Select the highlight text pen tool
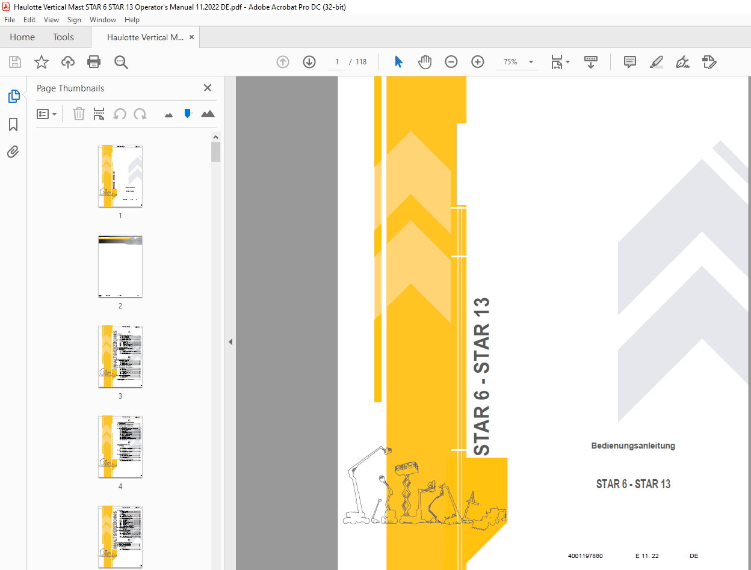Screen dimensions: 751x570 click(x=657, y=62)
